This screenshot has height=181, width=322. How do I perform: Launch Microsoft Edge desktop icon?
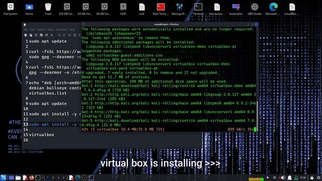click(273, 9)
